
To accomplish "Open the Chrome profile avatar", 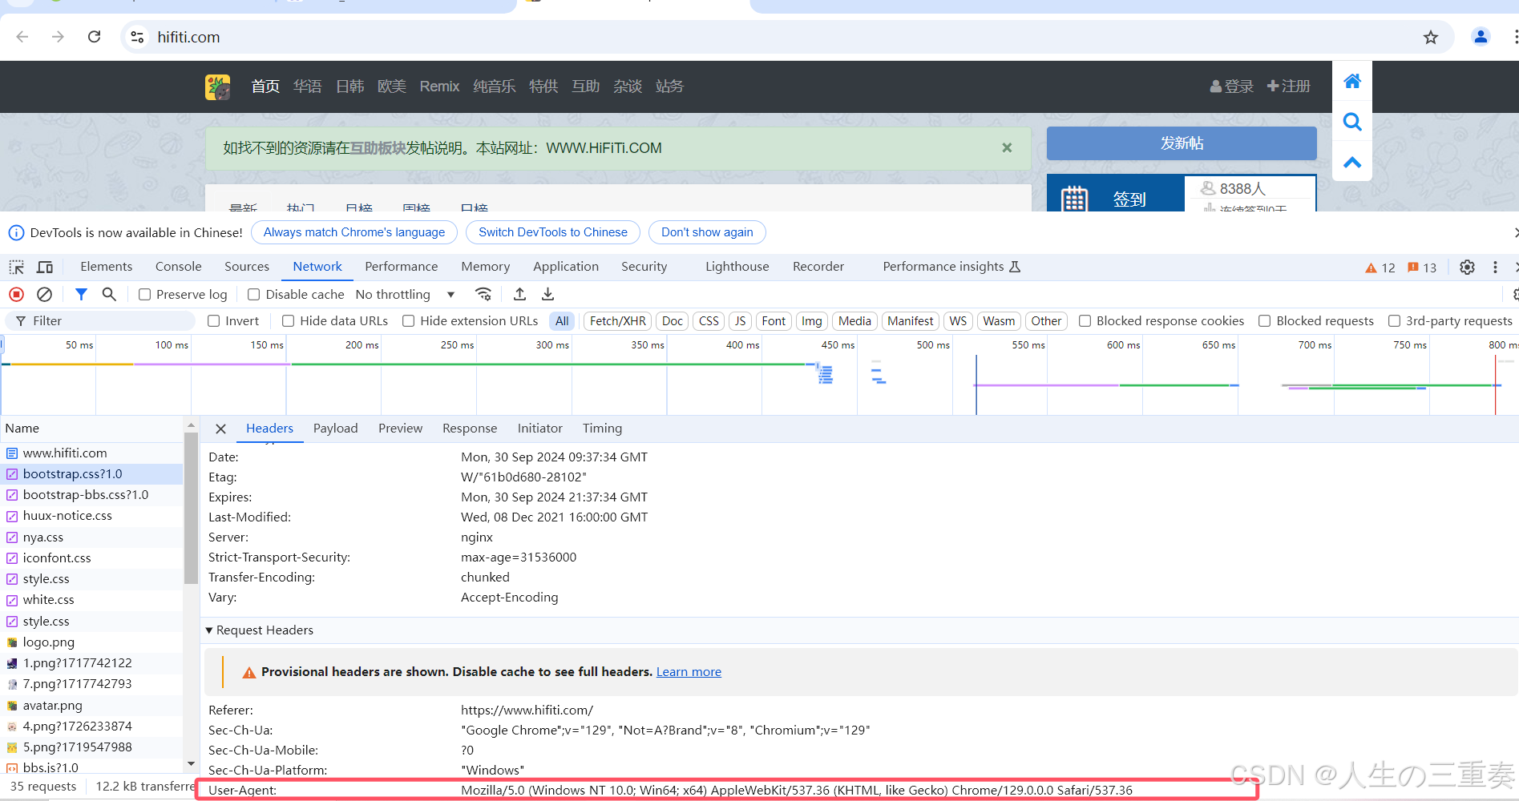I will (1481, 37).
